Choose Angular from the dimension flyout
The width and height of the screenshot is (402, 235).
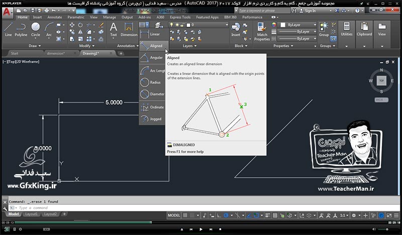(152, 58)
